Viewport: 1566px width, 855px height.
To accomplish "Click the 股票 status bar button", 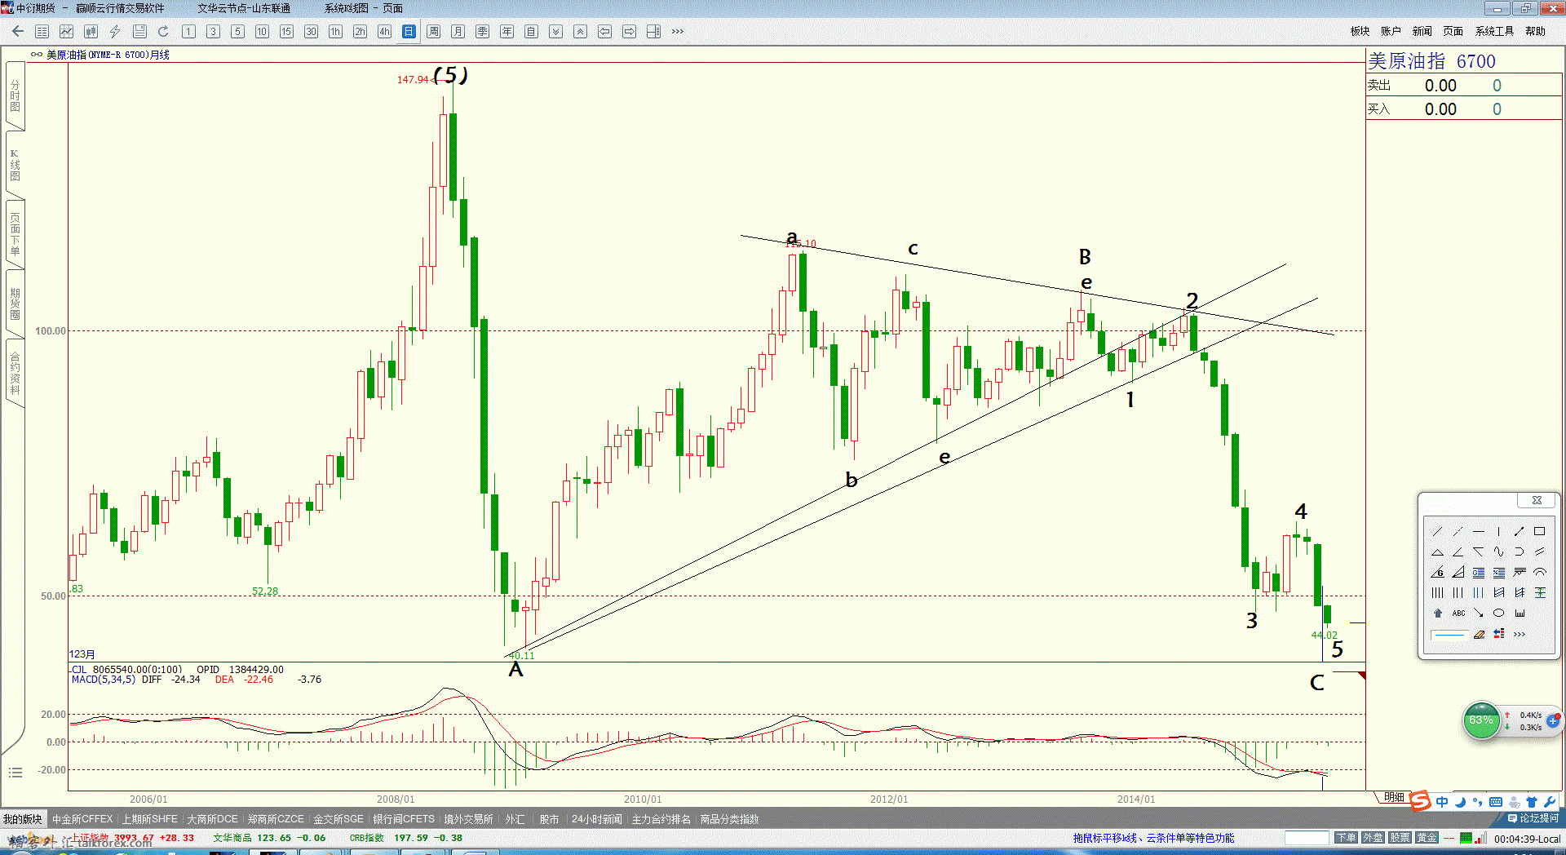I will [x=1400, y=838].
